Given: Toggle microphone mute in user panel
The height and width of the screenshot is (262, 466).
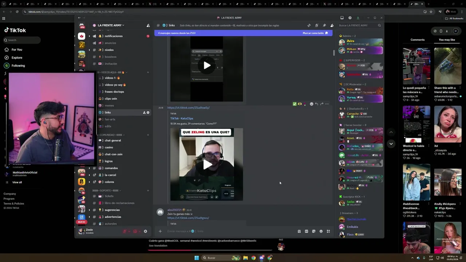Looking at the screenshot, I should coord(125,231).
